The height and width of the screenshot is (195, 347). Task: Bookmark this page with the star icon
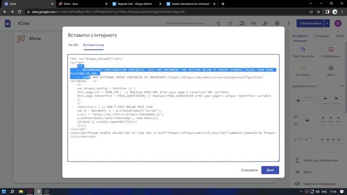pyautogui.click(x=318, y=12)
